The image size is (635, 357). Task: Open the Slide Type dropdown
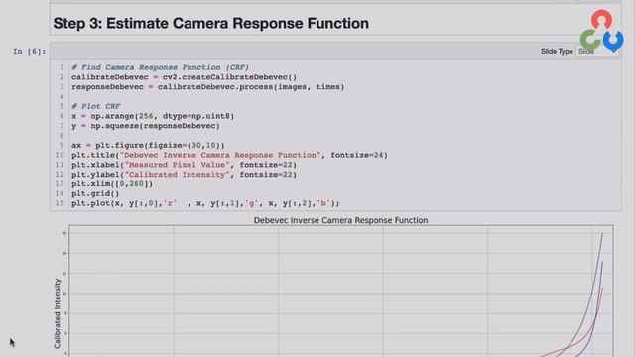[x=597, y=51]
